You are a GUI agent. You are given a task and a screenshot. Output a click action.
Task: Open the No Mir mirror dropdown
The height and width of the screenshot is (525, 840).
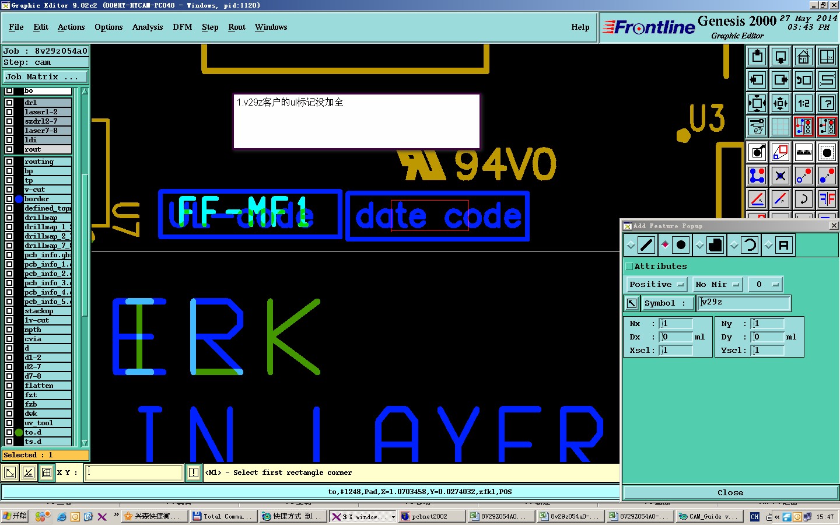coord(717,285)
